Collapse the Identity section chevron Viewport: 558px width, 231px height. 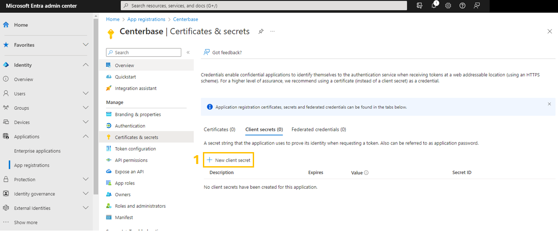tap(86, 65)
